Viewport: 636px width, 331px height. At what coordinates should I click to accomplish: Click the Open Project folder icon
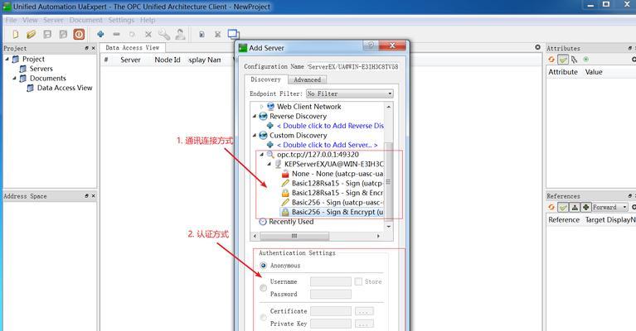click(32, 35)
